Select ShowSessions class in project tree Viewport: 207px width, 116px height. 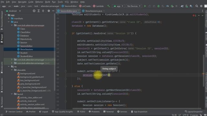27,49
